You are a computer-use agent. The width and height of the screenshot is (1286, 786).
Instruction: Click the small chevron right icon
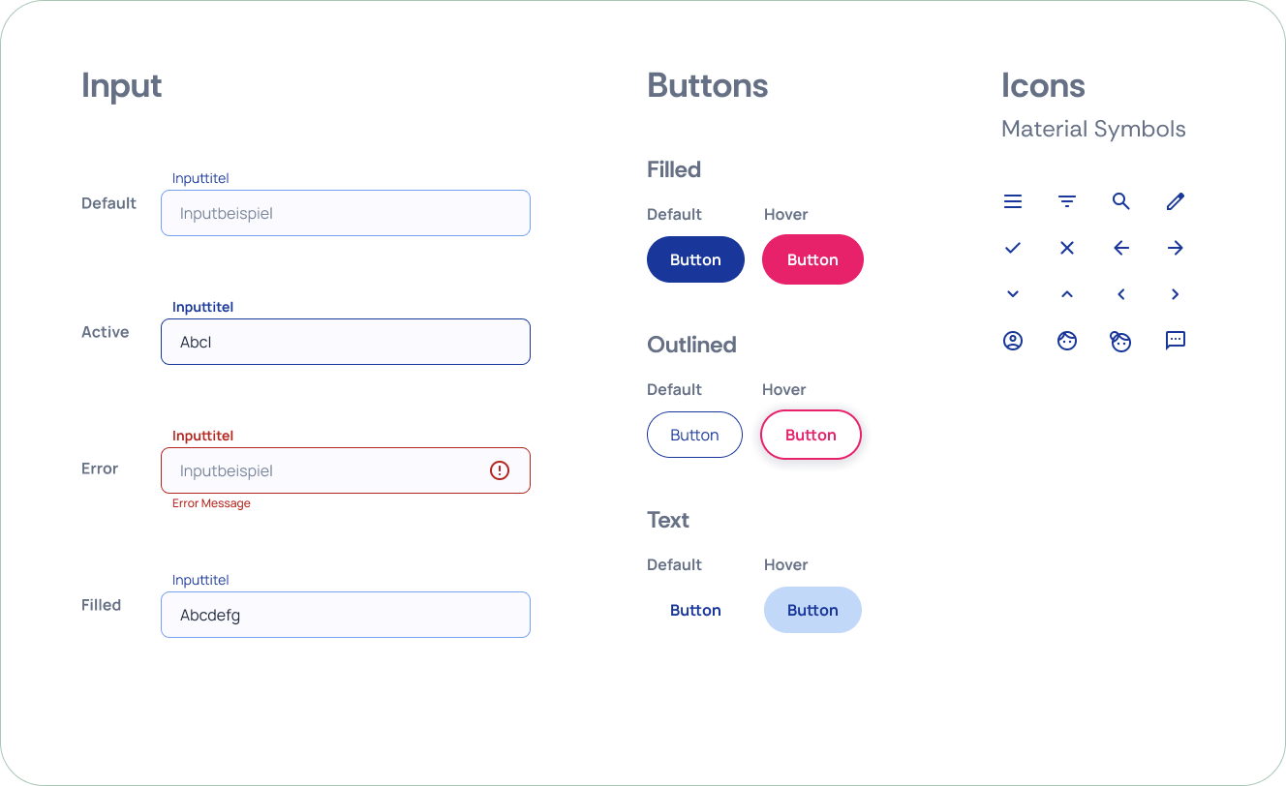click(x=1176, y=294)
